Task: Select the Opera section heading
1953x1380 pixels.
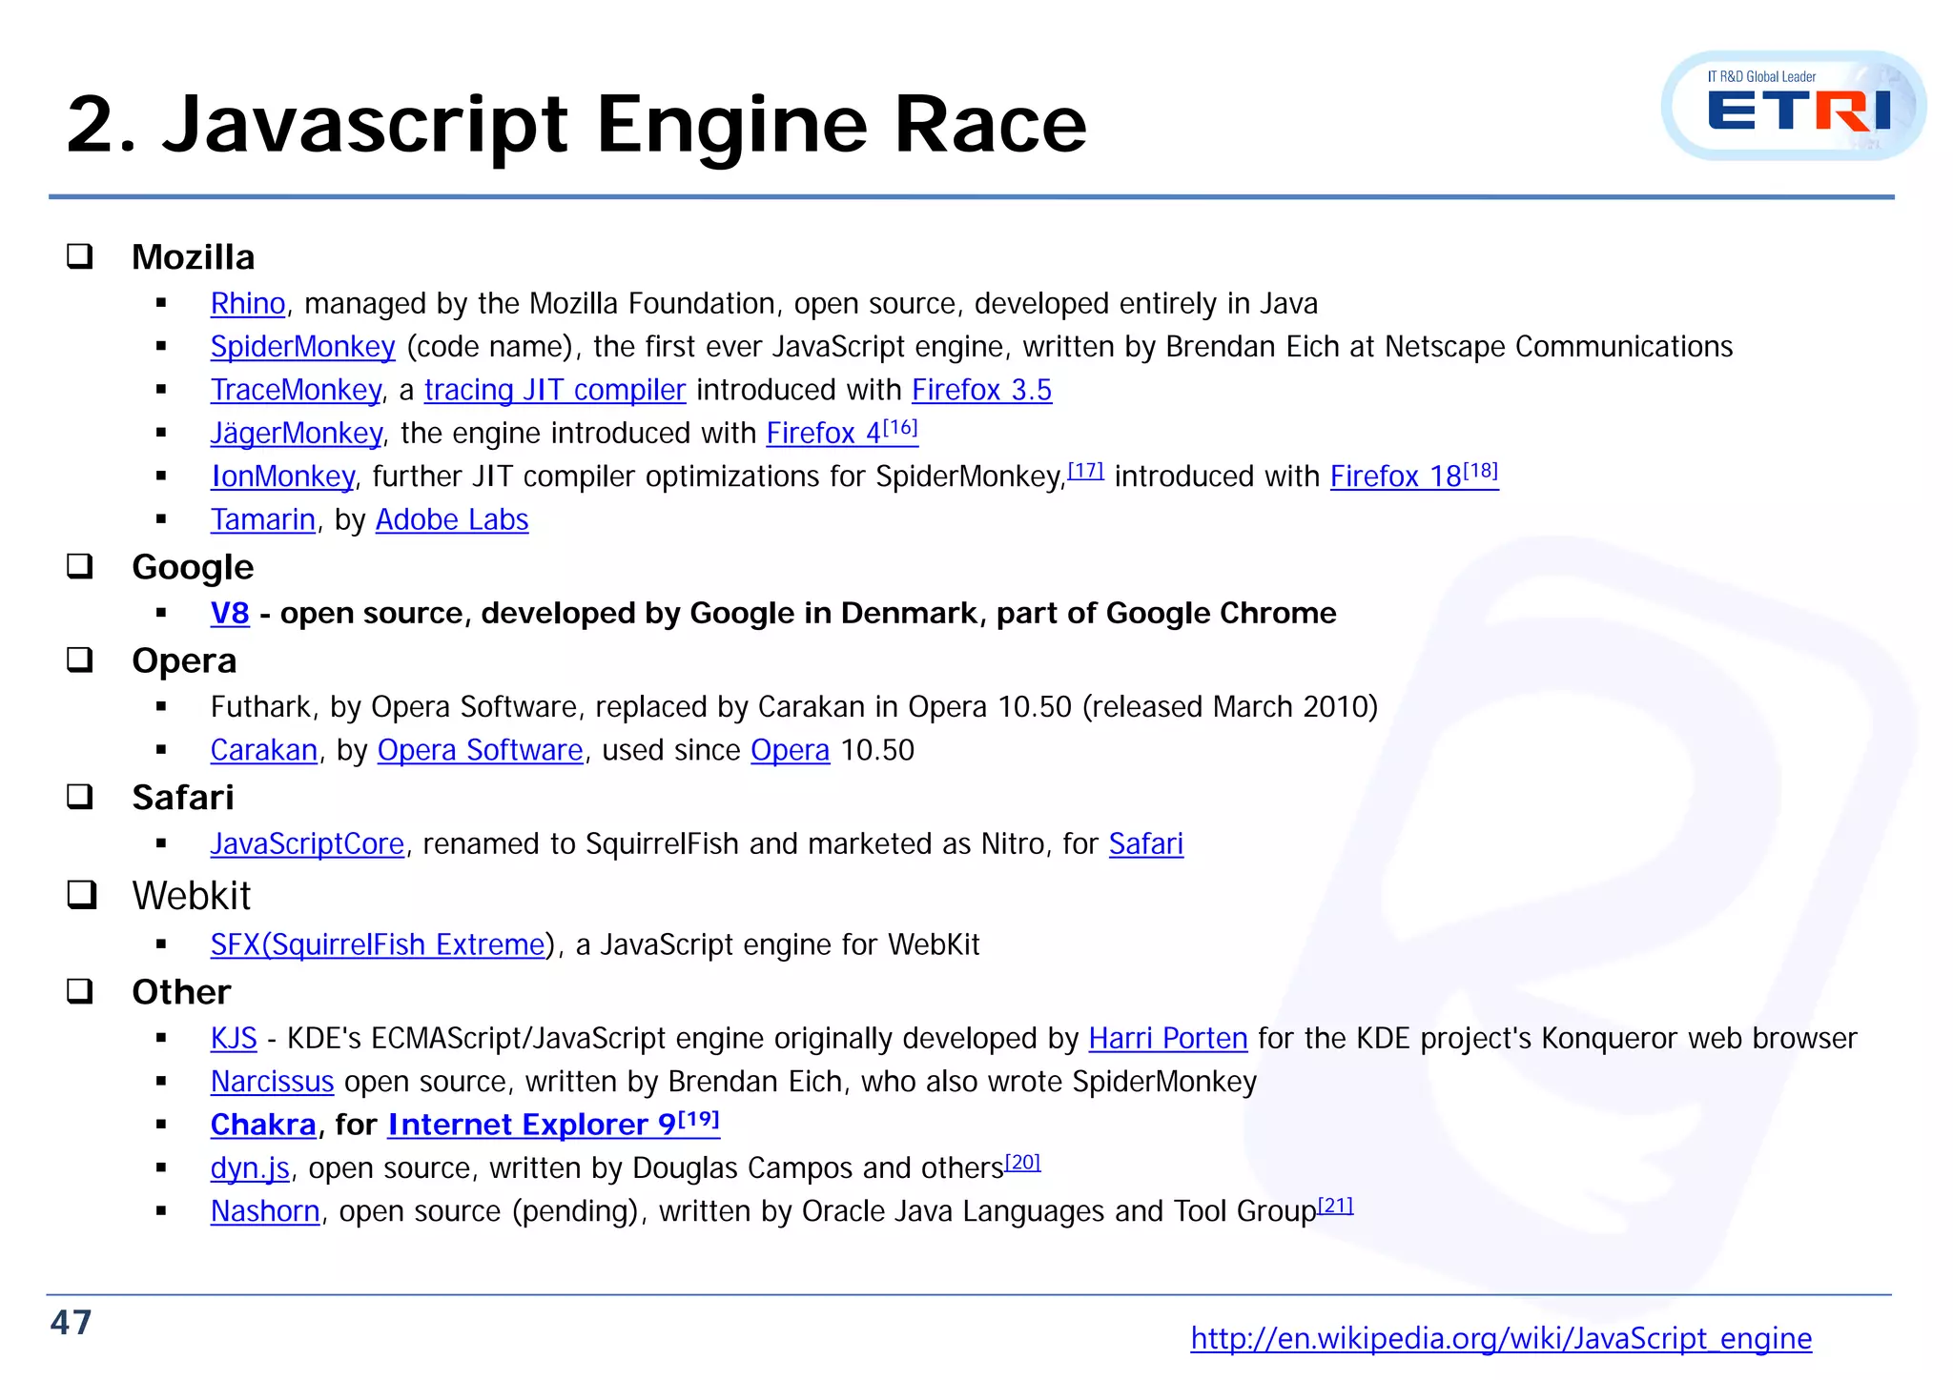Action: [x=184, y=661]
